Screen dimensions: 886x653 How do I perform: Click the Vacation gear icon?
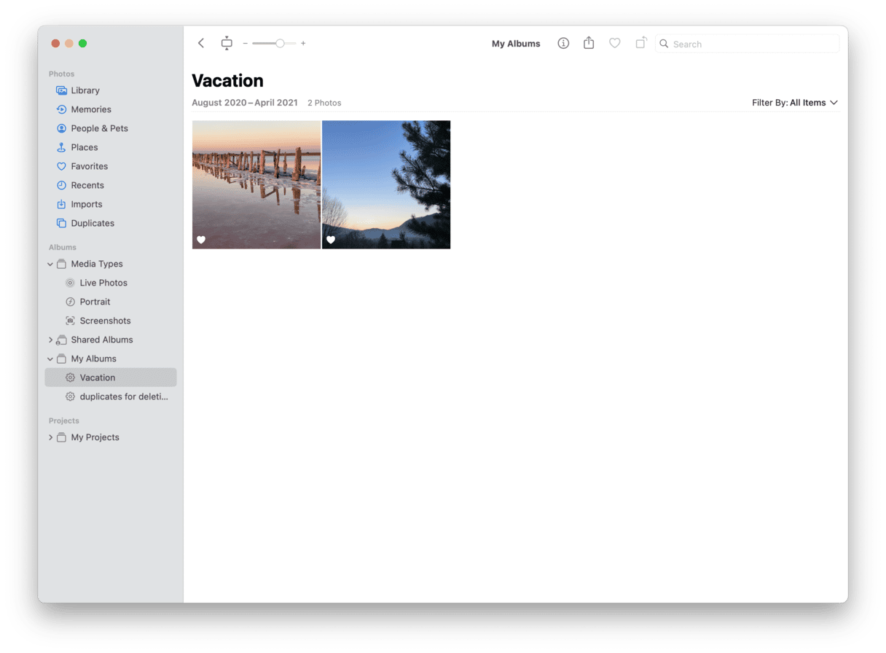pyautogui.click(x=70, y=378)
